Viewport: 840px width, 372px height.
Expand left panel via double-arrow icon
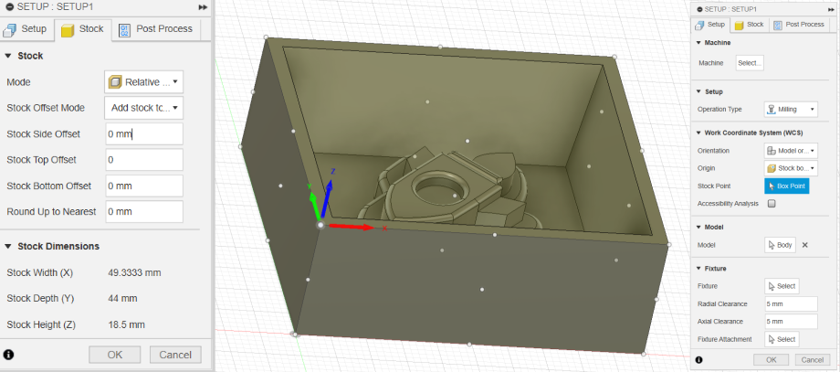click(x=203, y=7)
